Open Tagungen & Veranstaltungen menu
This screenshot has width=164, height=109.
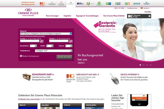click(x=87, y=16)
